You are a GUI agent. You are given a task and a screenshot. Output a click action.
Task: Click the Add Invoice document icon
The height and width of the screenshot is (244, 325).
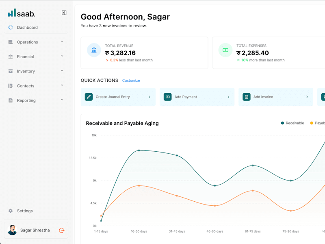coord(247,97)
